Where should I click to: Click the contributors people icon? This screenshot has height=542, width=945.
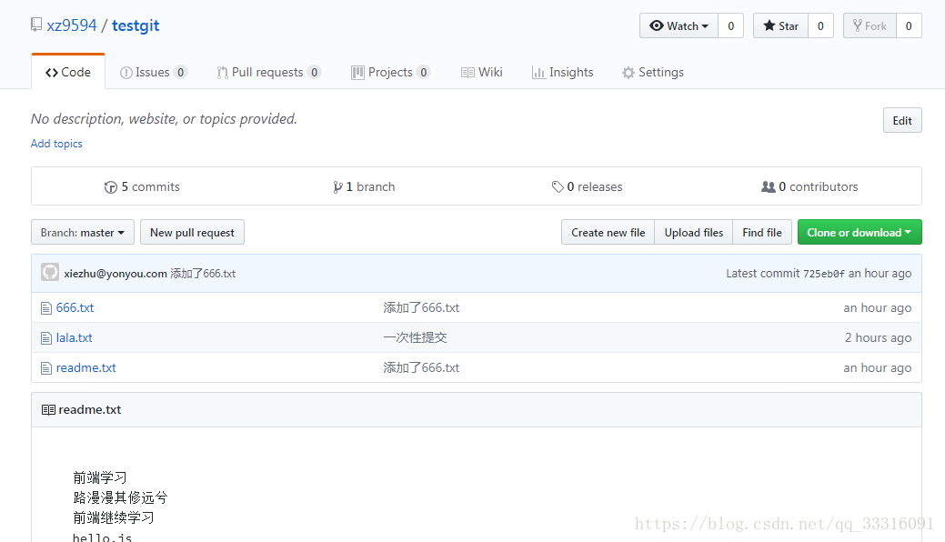[x=769, y=187]
